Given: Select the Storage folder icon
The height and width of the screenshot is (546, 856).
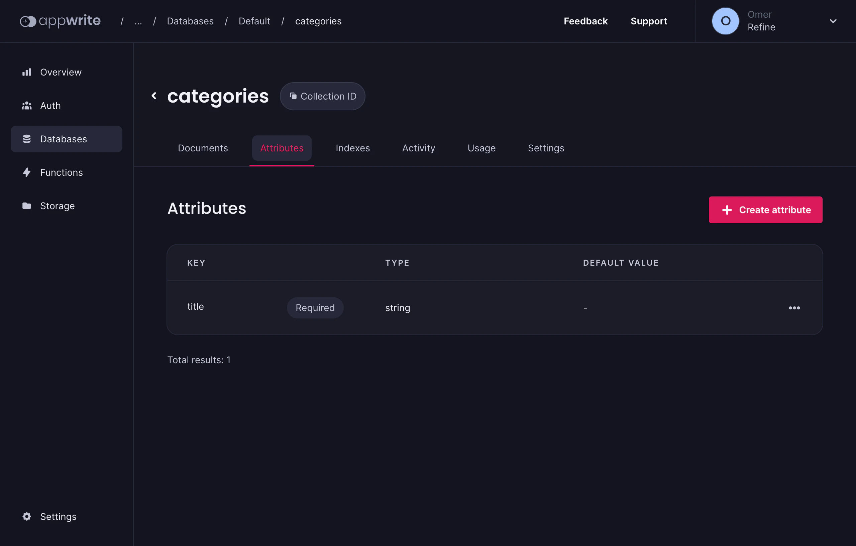Looking at the screenshot, I should coord(27,206).
